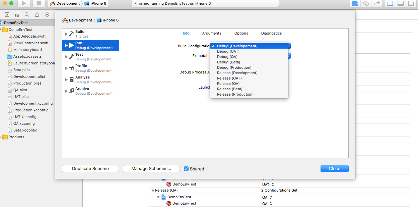Collapse the DemoEnvTest folder in navigator

pyautogui.click(x=1, y=30)
